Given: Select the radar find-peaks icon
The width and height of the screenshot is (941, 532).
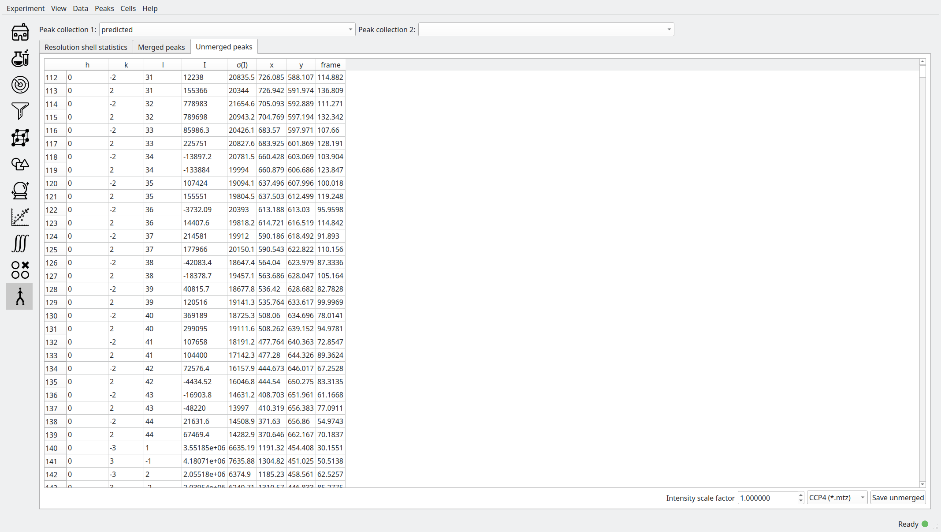Looking at the screenshot, I should tap(20, 85).
